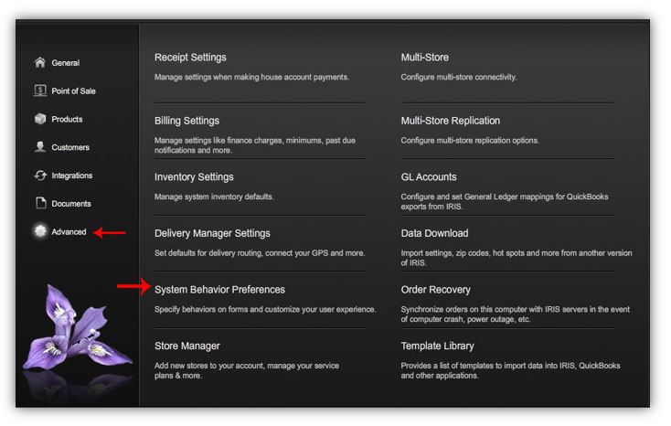Go to Inventory Settings

194,177
